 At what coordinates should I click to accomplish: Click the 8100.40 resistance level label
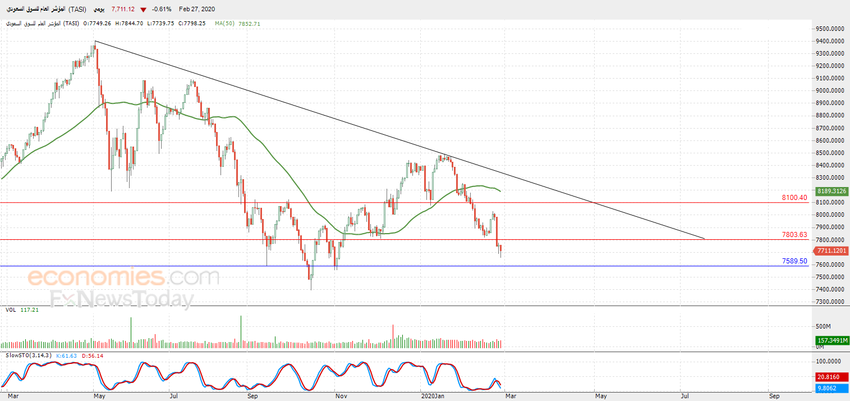coord(794,198)
